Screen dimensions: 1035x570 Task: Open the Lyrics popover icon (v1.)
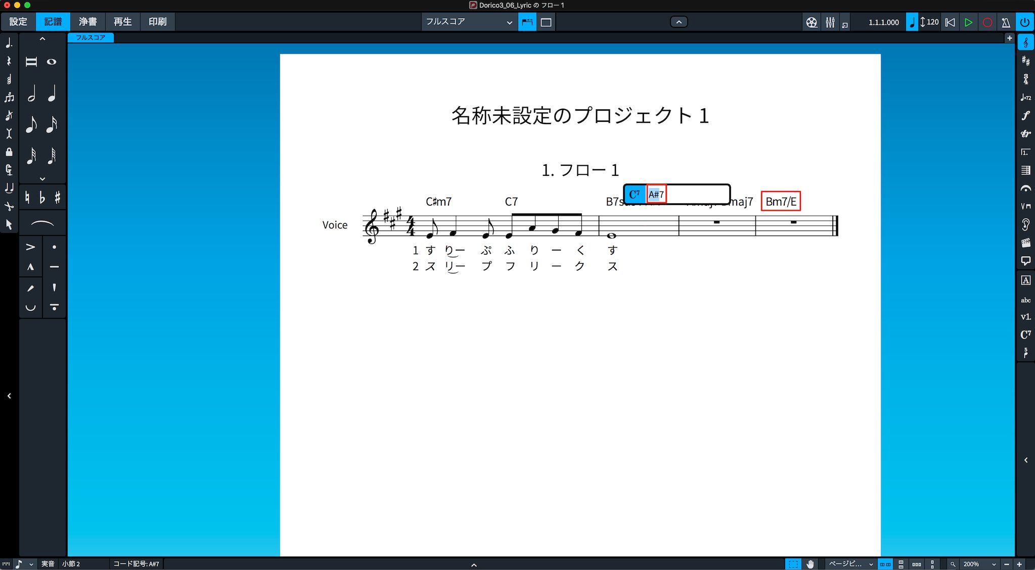coord(1025,317)
